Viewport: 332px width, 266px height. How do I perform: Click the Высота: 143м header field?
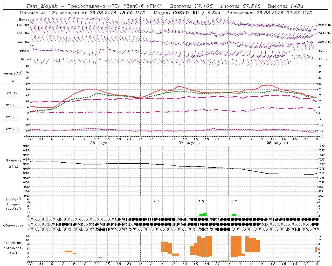click(x=285, y=6)
